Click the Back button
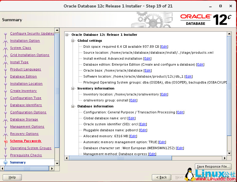This screenshot has height=182, width=237. tap(161, 177)
